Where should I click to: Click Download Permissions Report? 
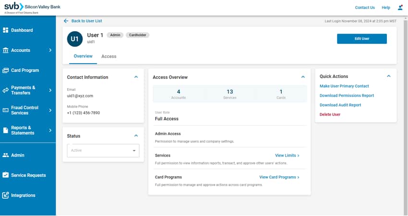347,95
